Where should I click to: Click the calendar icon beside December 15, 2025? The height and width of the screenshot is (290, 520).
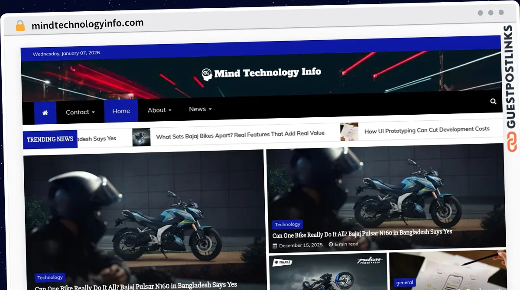(275, 245)
